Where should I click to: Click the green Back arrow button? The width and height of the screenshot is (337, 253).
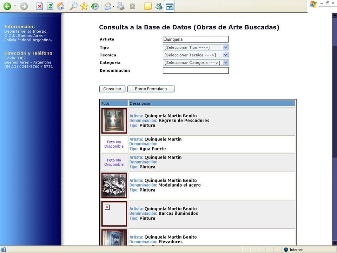coord(7,6)
